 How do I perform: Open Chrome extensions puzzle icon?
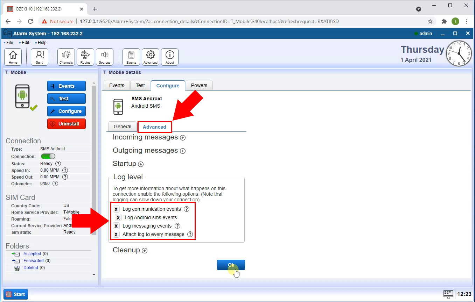pyautogui.click(x=444, y=21)
